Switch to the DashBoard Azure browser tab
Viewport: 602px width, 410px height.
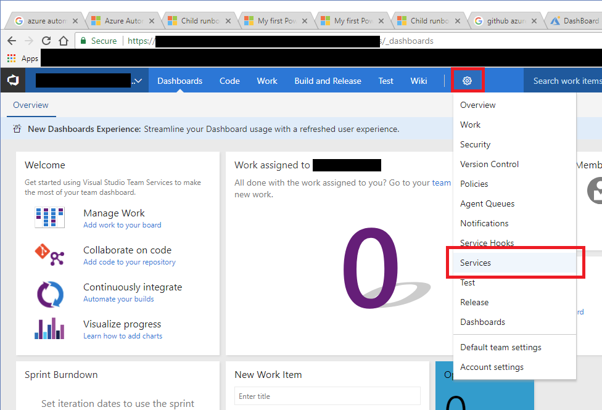click(575, 21)
